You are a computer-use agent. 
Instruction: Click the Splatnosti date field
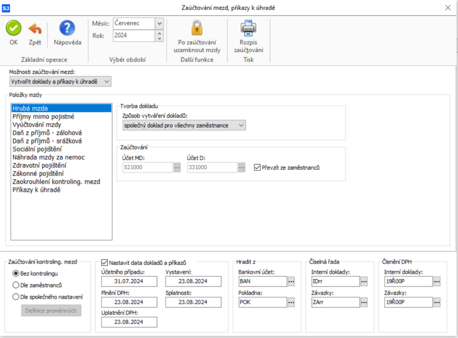tap(193, 302)
